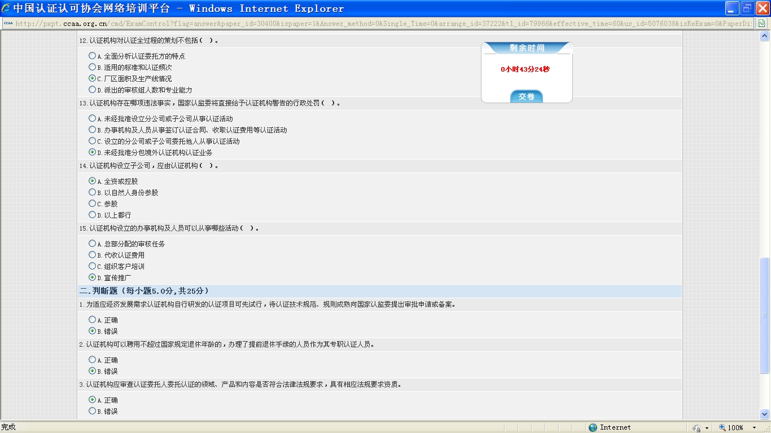This screenshot has width=771, height=433.
Task: Select option A 全面分析认证委托方的特点
Action: (x=92, y=56)
